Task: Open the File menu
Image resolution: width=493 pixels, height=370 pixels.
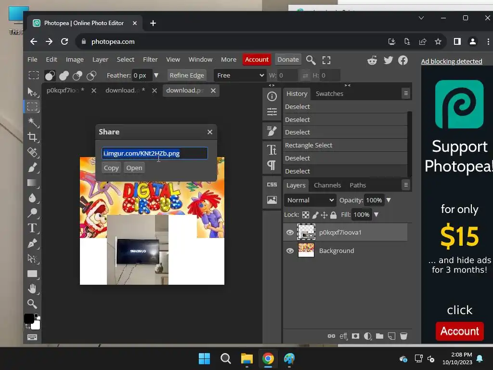Action: (32, 59)
